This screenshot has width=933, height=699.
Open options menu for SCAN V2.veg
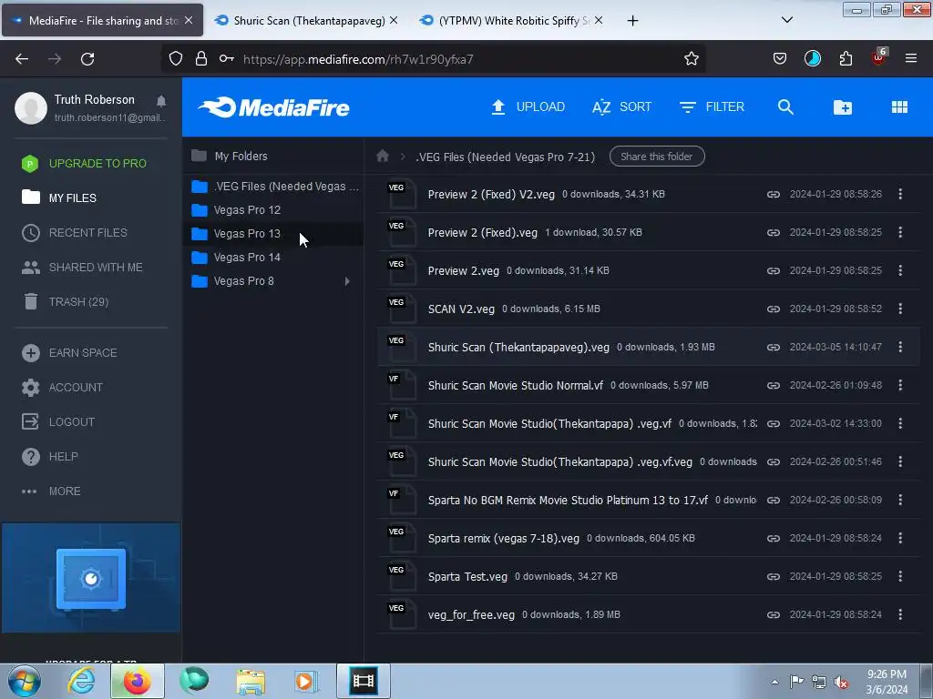[x=900, y=309]
